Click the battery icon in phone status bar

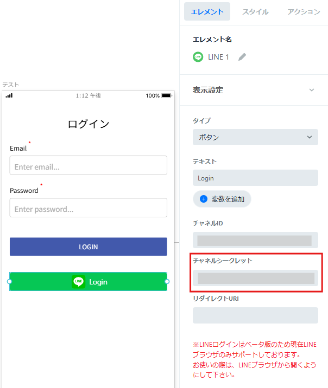coord(167,95)
